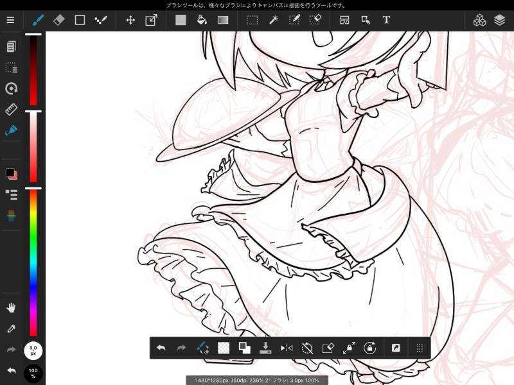The width and height of the screenshot is (514, 385).
Task: Open the rotate canvas menu icon
Action: coord(11,89)
